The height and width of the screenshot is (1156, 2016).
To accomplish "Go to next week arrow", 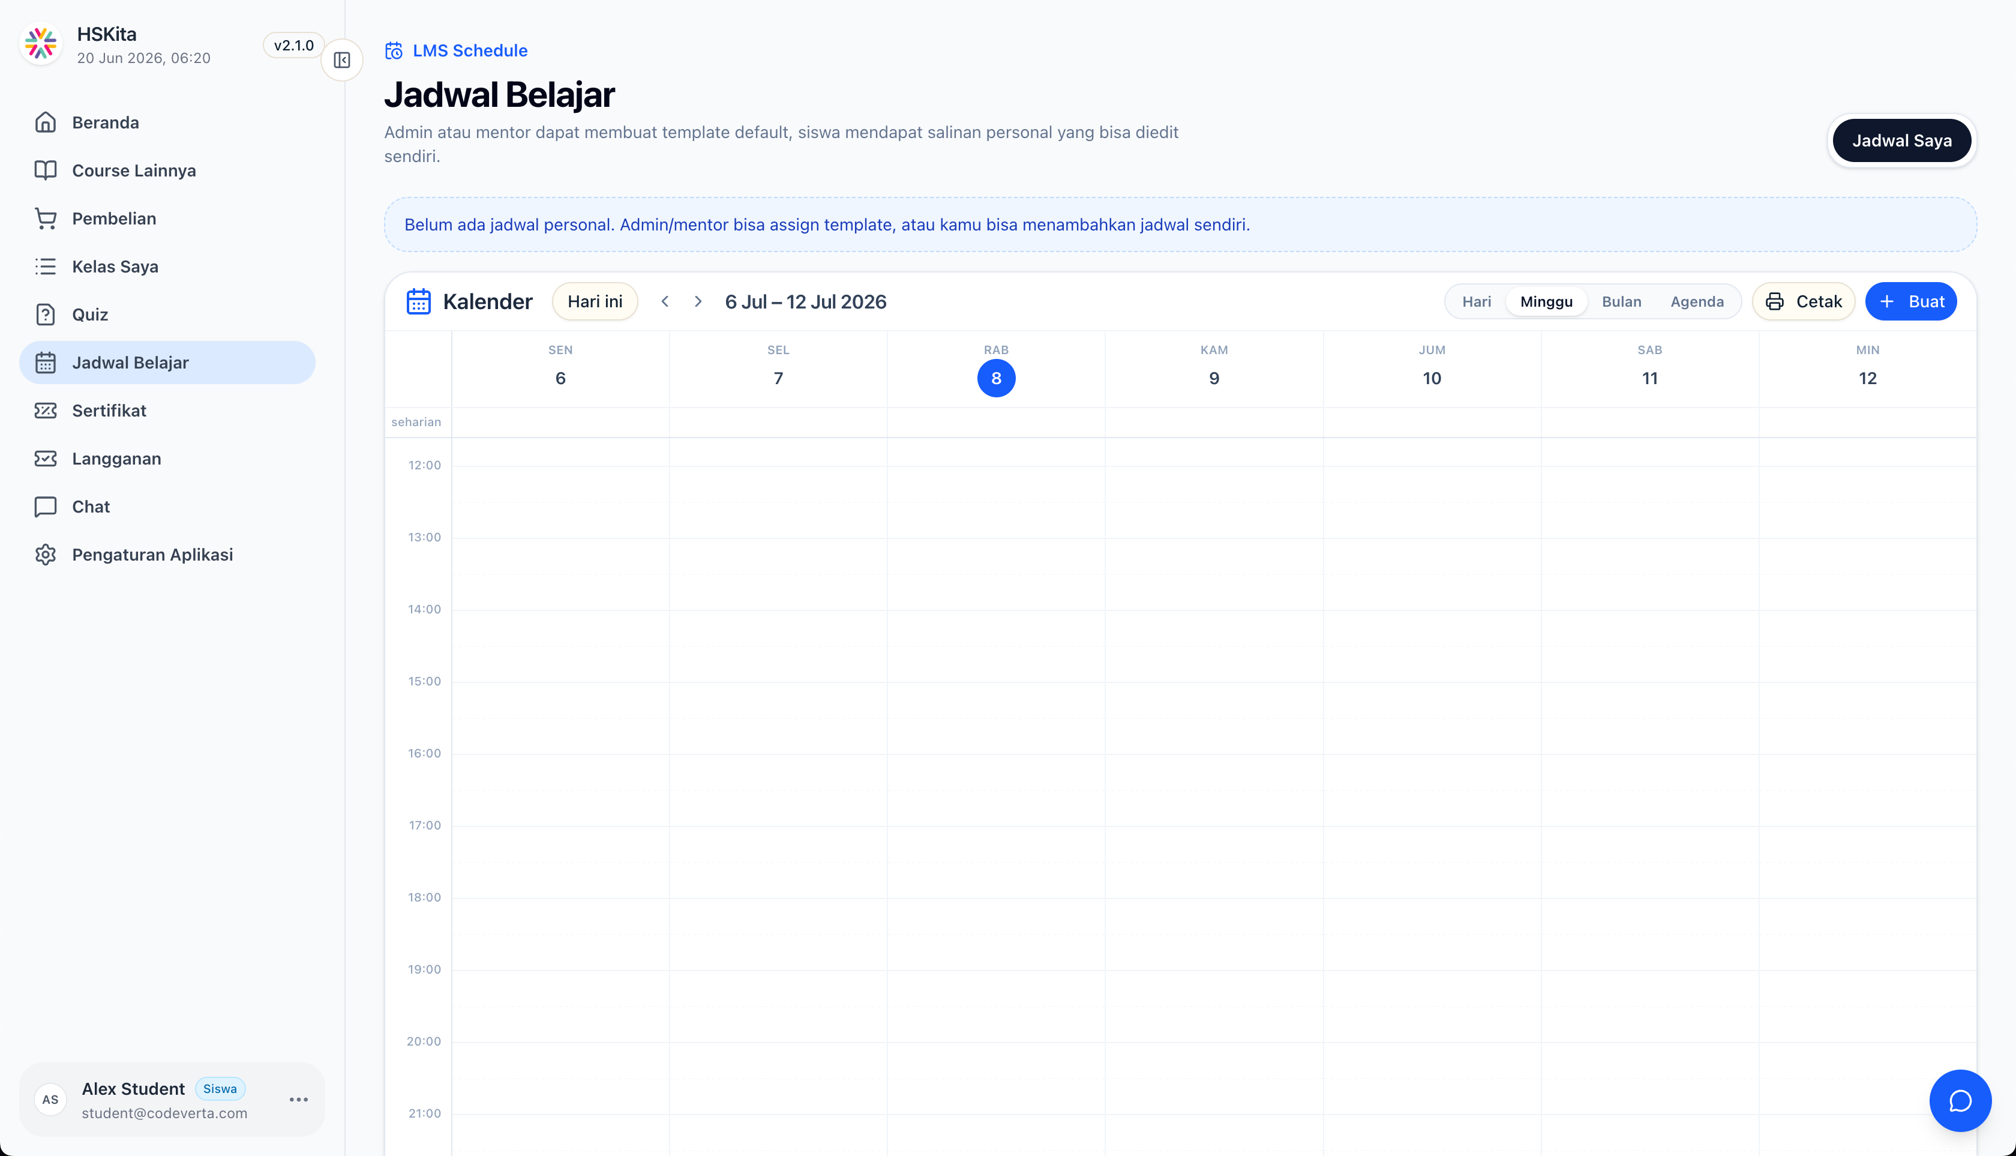I will (698, 302).
